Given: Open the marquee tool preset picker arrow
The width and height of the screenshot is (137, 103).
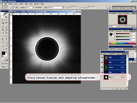Looking at the screenshot, I should click(x=6, y=7).
